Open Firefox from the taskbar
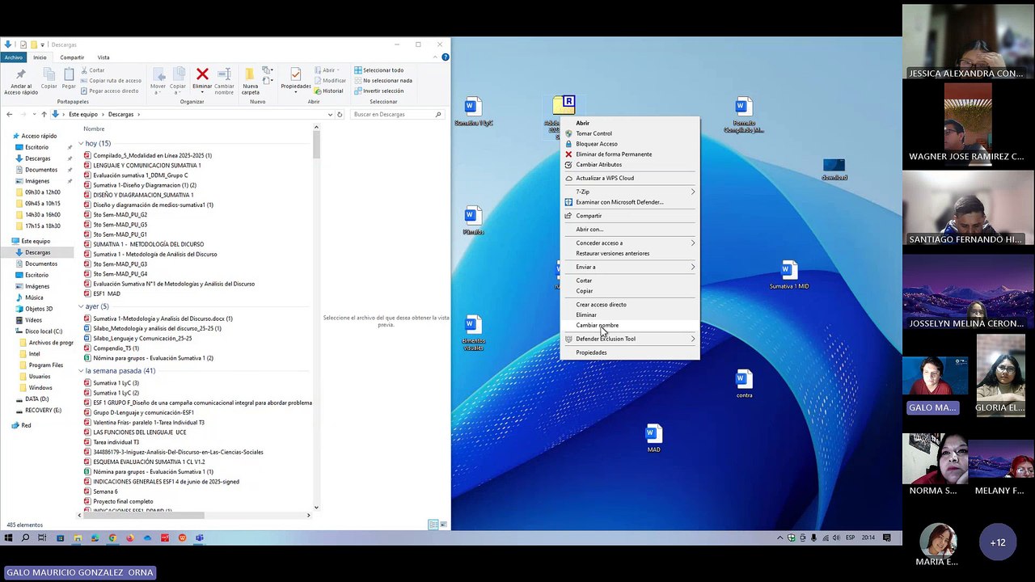The width and height of the screenshot is (1035, 582). coord(130,538)
